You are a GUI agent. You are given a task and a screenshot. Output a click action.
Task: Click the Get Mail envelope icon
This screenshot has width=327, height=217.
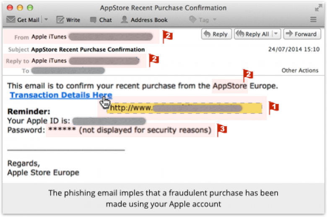pyautogui.click(x=10, y=20)
